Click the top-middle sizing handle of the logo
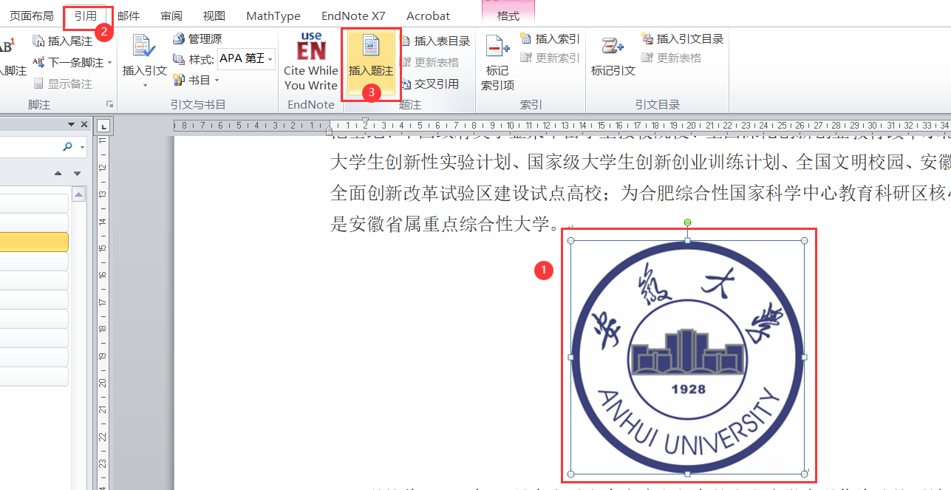The height and width of the screenshot is (490, 951). click(687, 241)
